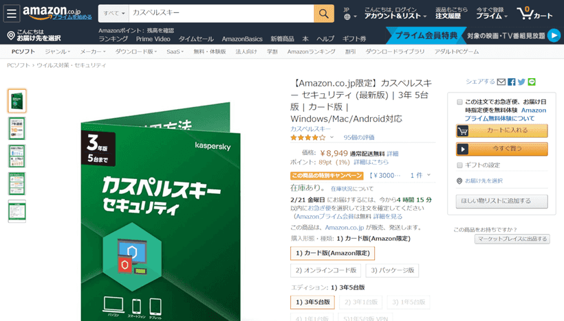The height and width of the screenshot is (321, 564).
Task: Open the 95個の評価 reviews link
Action: (x=359, y=137)
